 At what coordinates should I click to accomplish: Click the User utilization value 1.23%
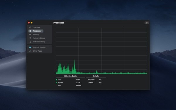tap(78, 80)
